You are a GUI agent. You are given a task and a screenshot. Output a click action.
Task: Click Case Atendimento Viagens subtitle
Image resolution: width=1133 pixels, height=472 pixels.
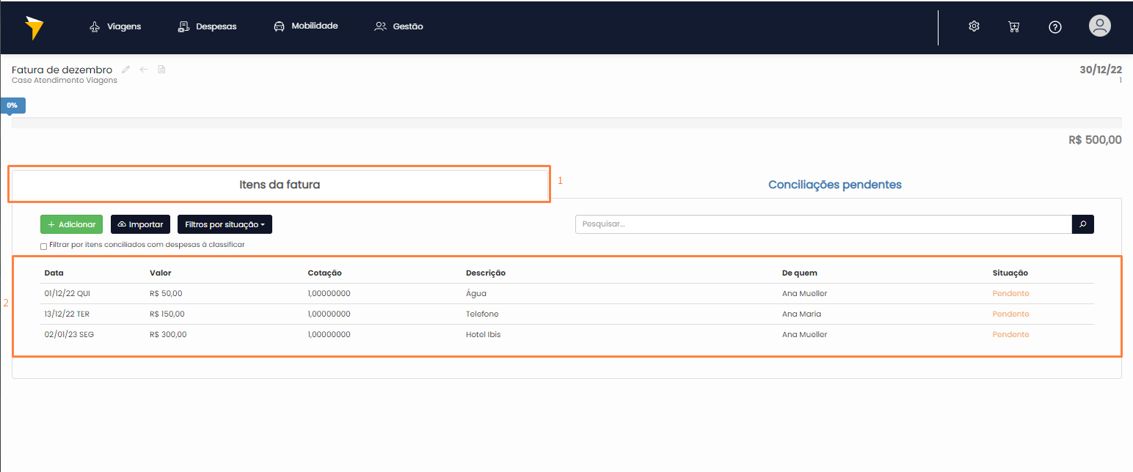coord(65,80)
